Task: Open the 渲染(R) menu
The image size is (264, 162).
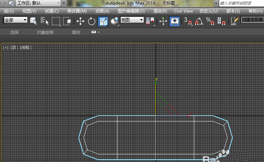Action: (x=160, y=11)
